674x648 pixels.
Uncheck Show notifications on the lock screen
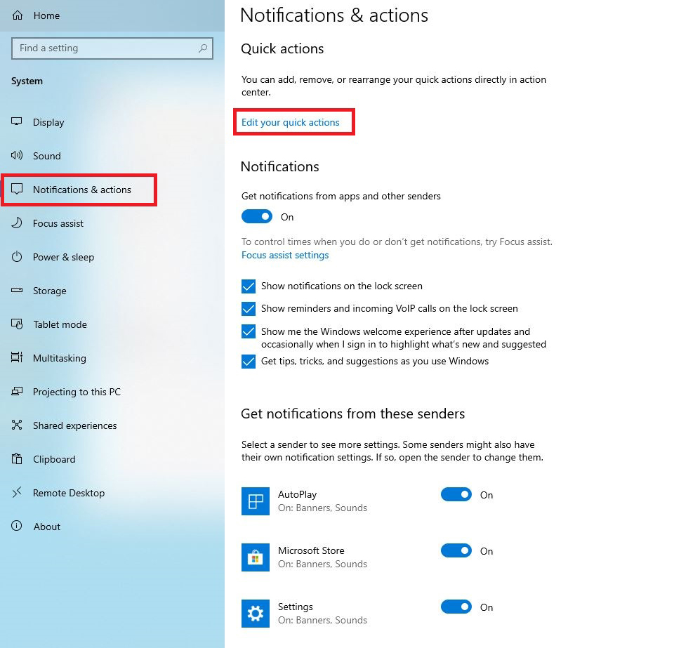tap(249, 286)
